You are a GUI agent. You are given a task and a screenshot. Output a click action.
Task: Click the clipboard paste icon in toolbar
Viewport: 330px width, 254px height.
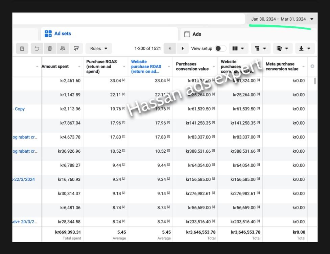coord(22,49)
